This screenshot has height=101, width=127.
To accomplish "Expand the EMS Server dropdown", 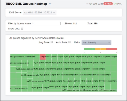I will (x=39, y=13).
